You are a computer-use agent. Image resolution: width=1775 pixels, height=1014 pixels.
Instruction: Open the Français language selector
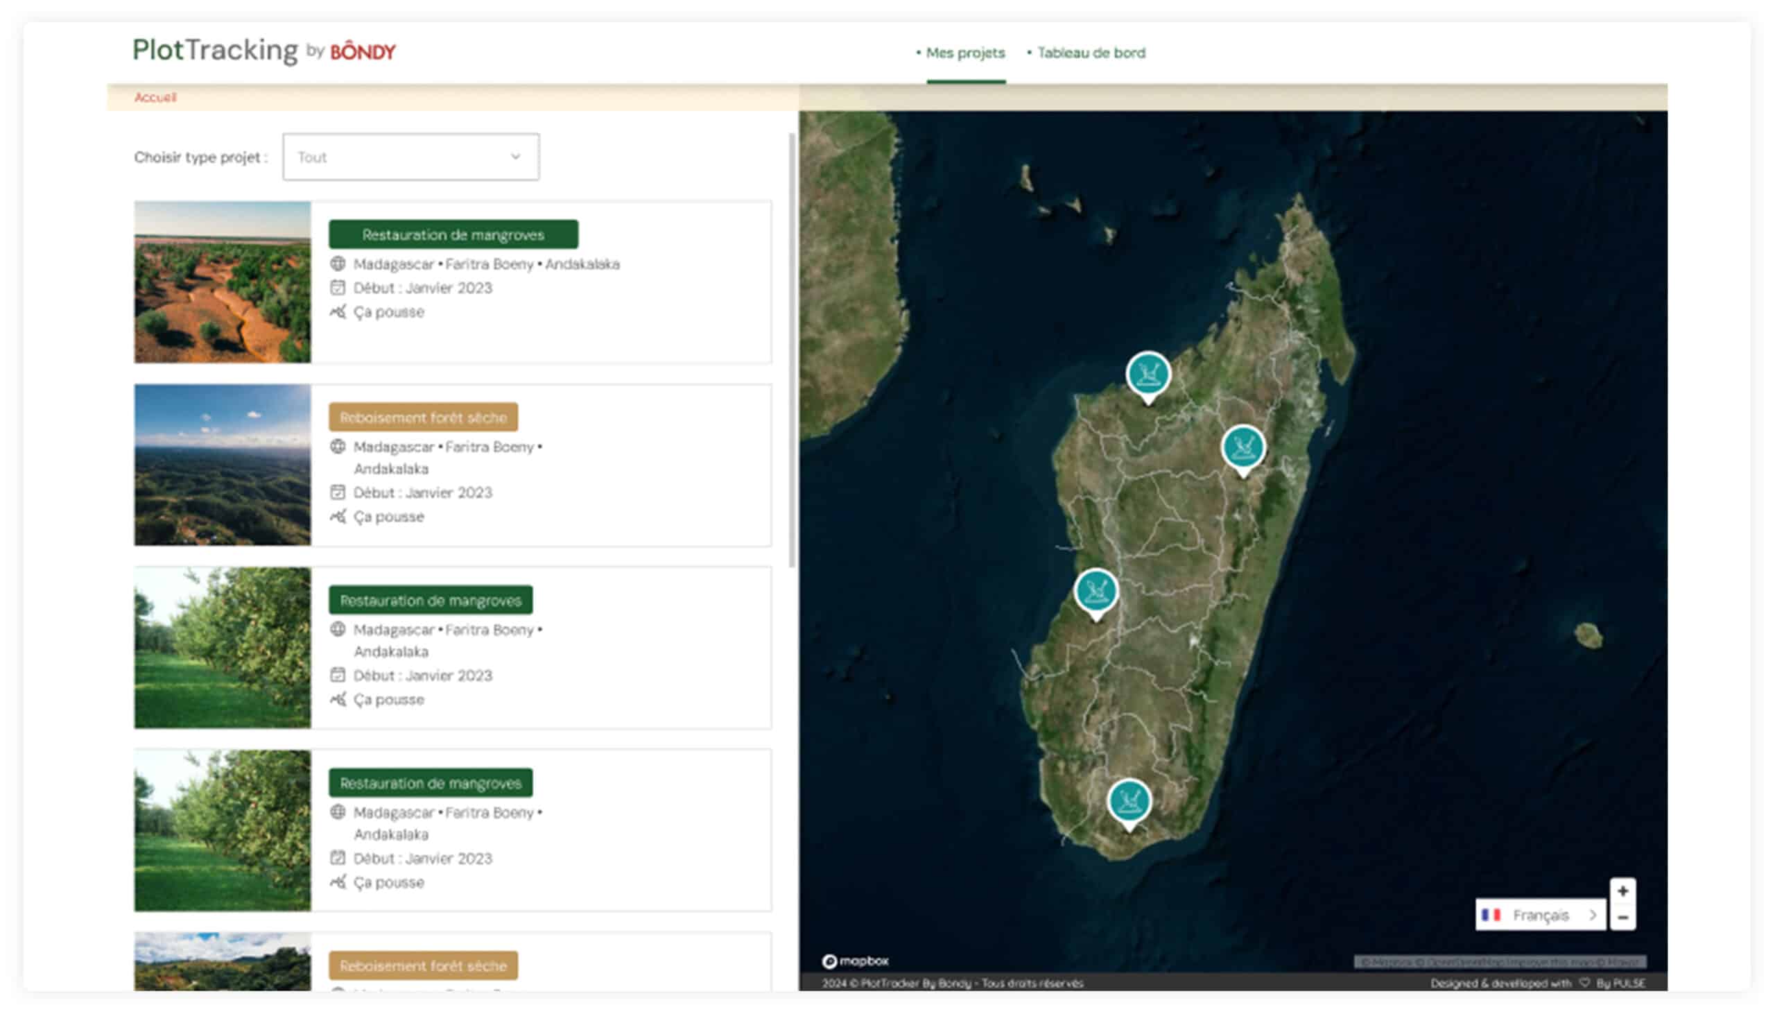(x=1540, y=915)
